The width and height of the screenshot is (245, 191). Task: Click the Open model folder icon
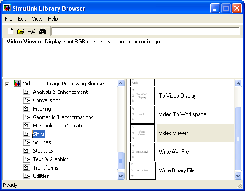(21, 31)
